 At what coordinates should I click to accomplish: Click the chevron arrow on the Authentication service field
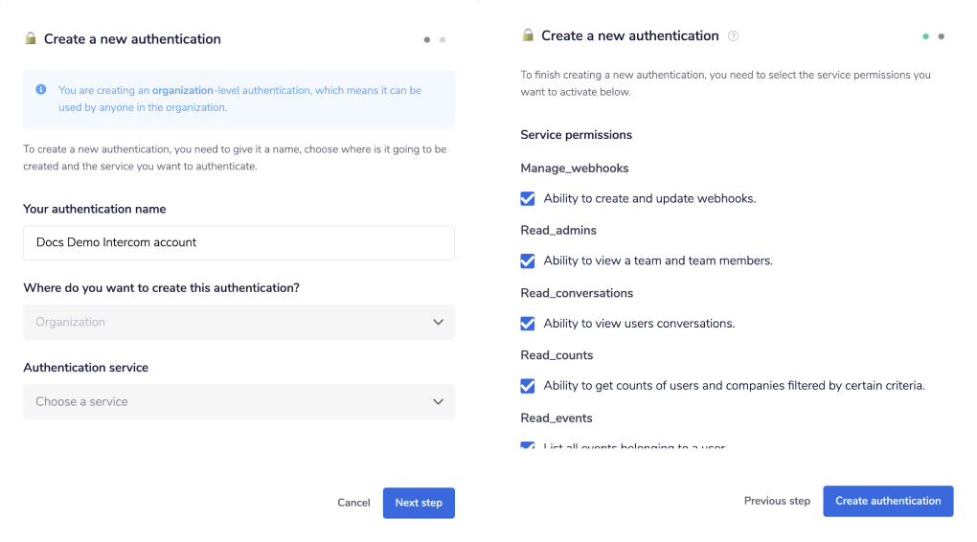[438, 402]
